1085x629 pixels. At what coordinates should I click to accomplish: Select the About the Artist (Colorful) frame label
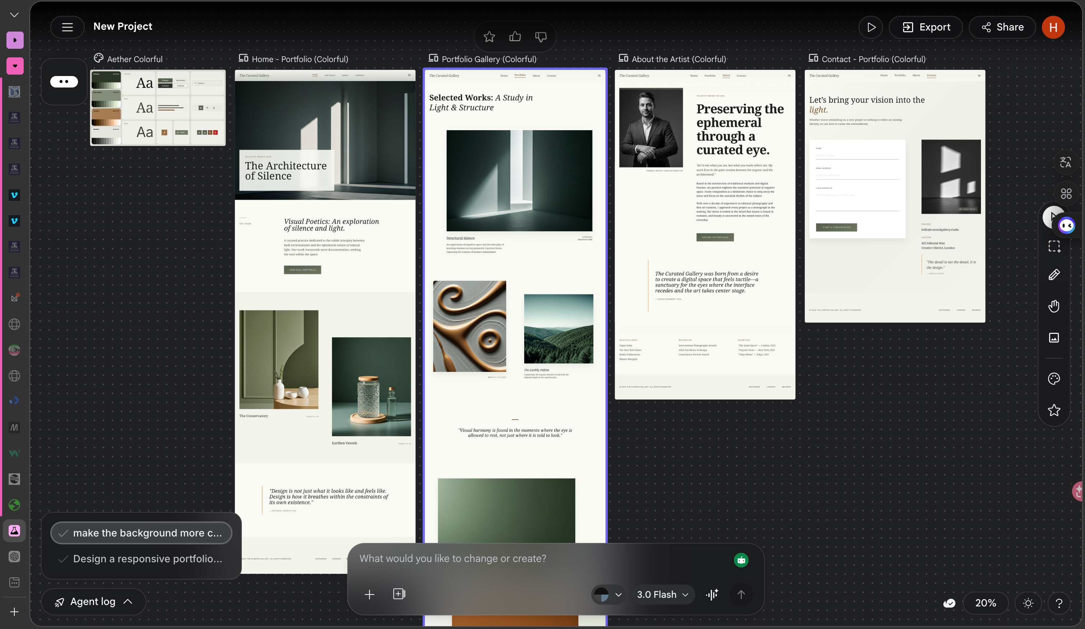[678, 59]
